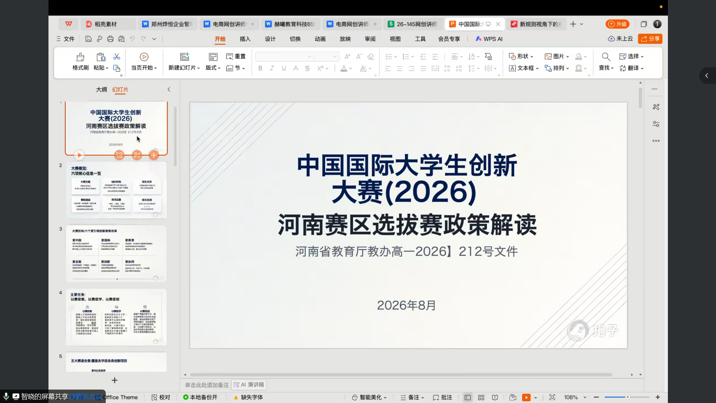
Task: Click the Copy icon below scissors
Action: 117,68
